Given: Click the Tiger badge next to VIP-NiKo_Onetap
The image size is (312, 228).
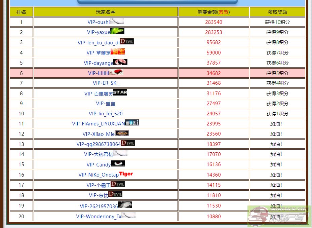Looking at the screenshot, I should [x=126, y=174].
